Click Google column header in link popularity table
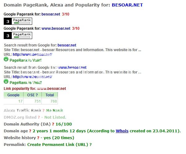Screen dimensions: 186x154 (x=13, y=95)
